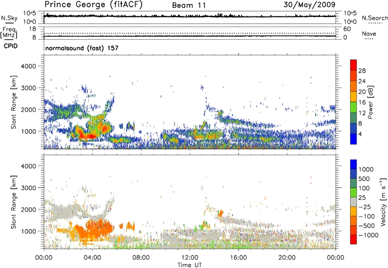Click the "-500" velocity colorbar value
388x268 pixels.
point(367,225)
